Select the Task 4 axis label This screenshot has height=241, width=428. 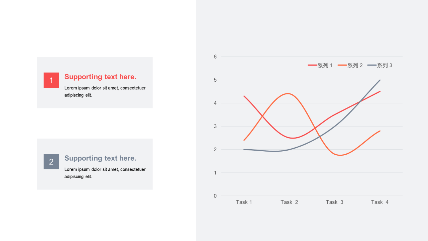pyautogui.click(x=380, y=202)
